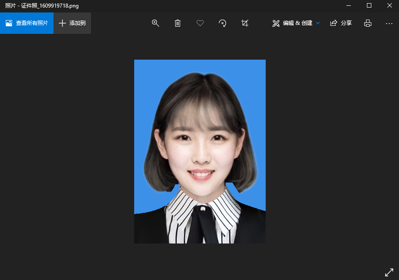
Task: Open the three-dot more options menu
Action: click(389, 23)
